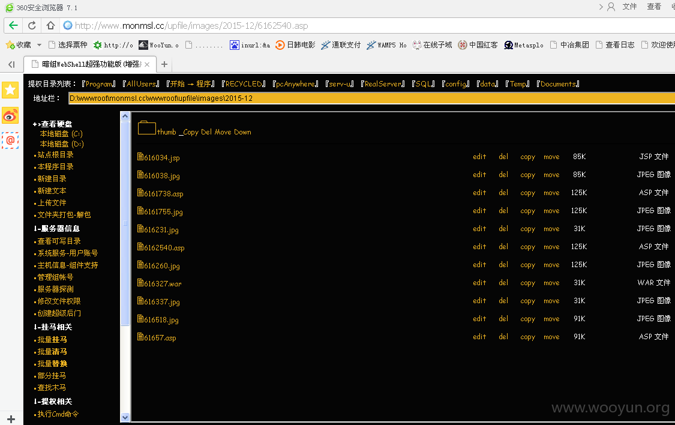675x425 pixels.
Task: Click the sidebar scrollbar thumb
Action: click(x=125, y=223)
